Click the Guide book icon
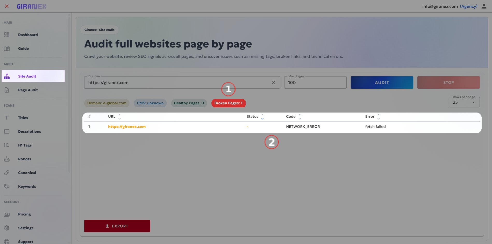 point(7,48)
